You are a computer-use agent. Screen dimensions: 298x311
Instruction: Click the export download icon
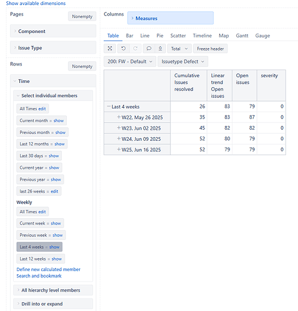click(x=160, y=49)
